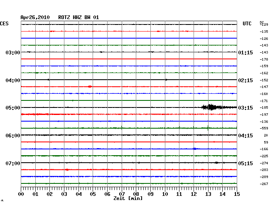
Task: Click the 13 minute axis tick label
Action: [x=208, y=194]
